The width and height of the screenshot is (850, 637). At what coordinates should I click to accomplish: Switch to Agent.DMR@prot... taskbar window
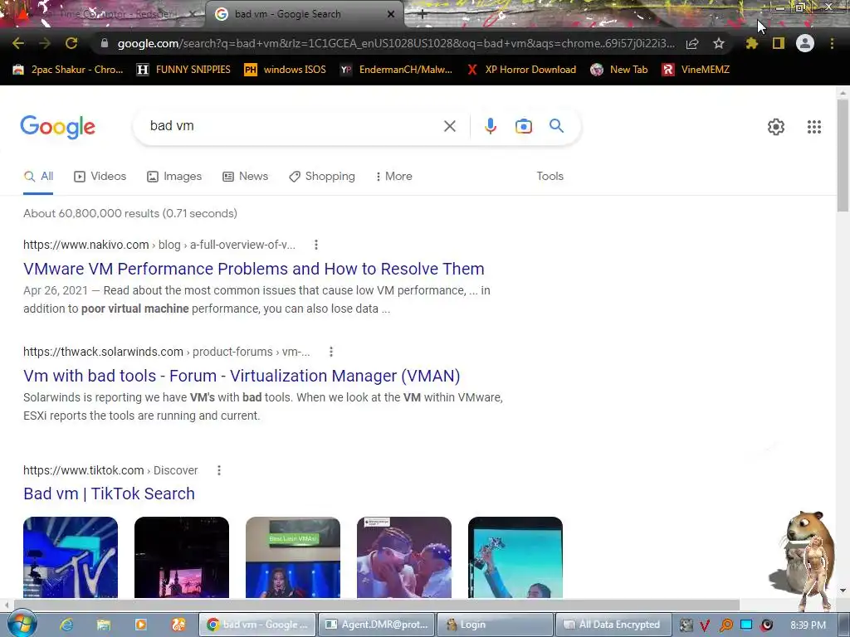click(378, 625)
